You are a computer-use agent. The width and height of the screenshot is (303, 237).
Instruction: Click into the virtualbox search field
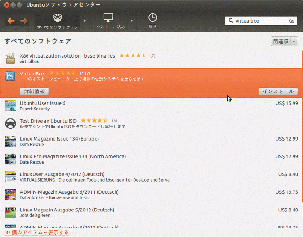pyautogui.click(x=261, y=21)
